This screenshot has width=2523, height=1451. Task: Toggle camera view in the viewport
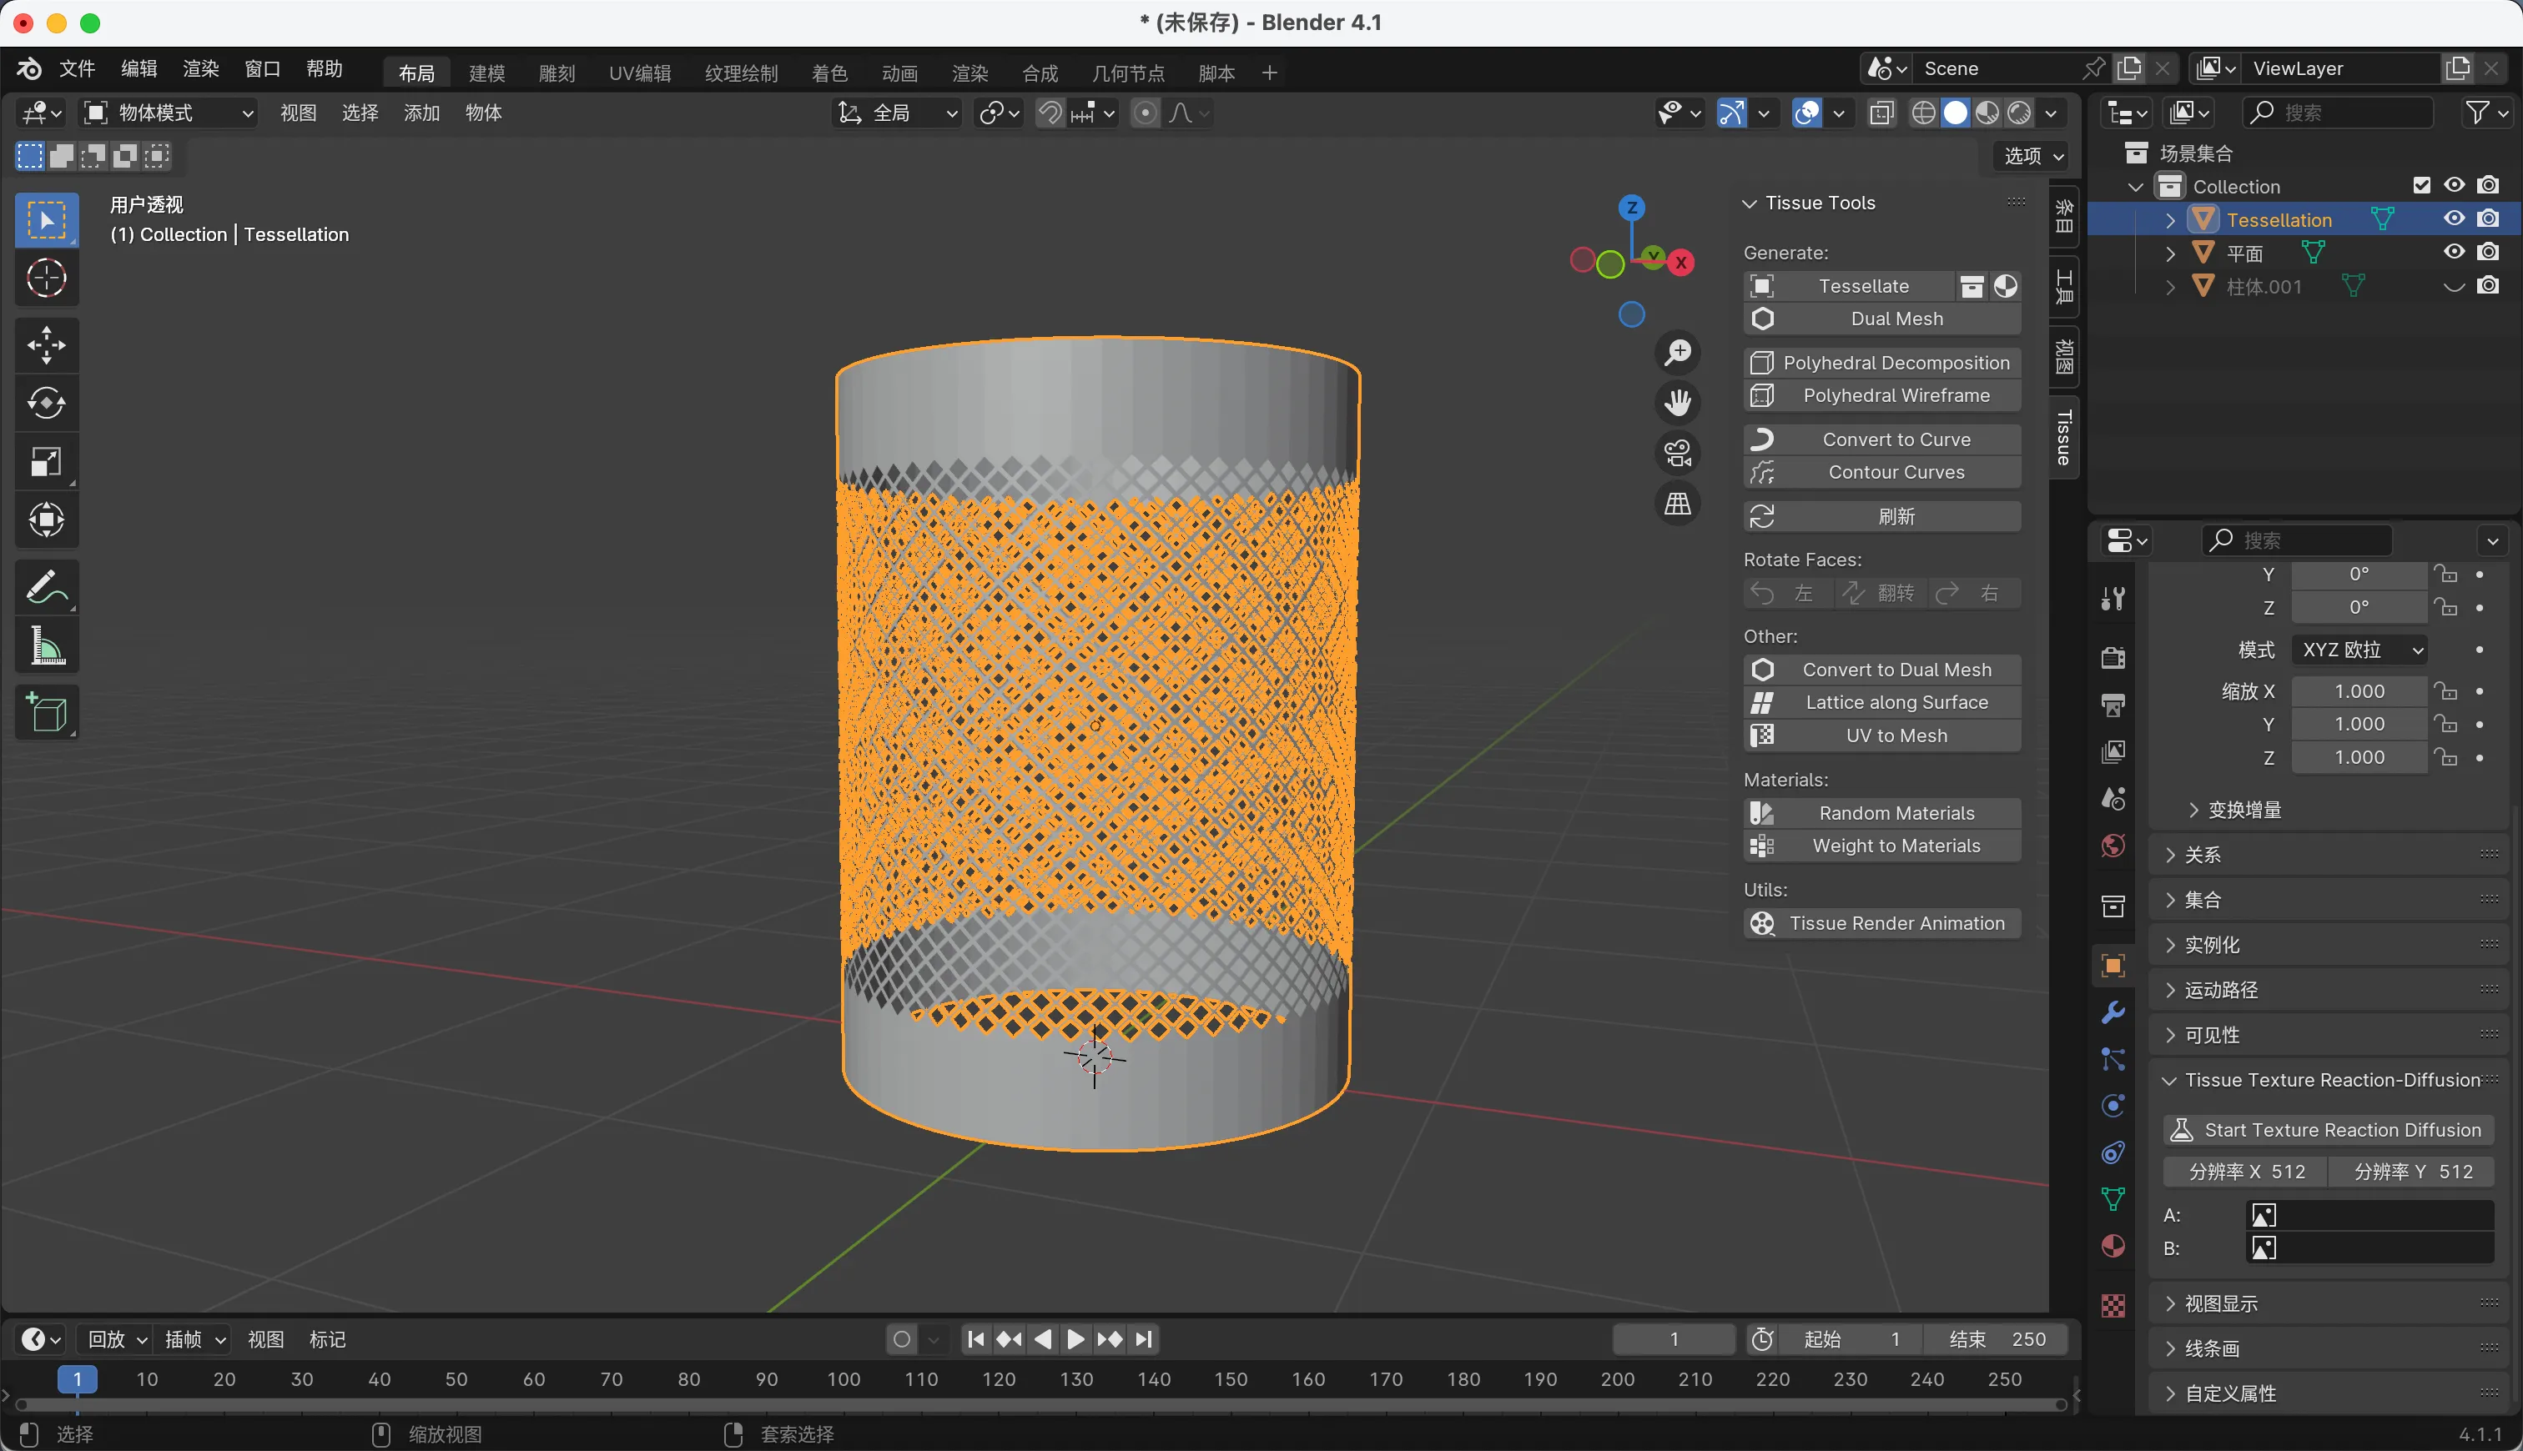(x=1678, y=454)
